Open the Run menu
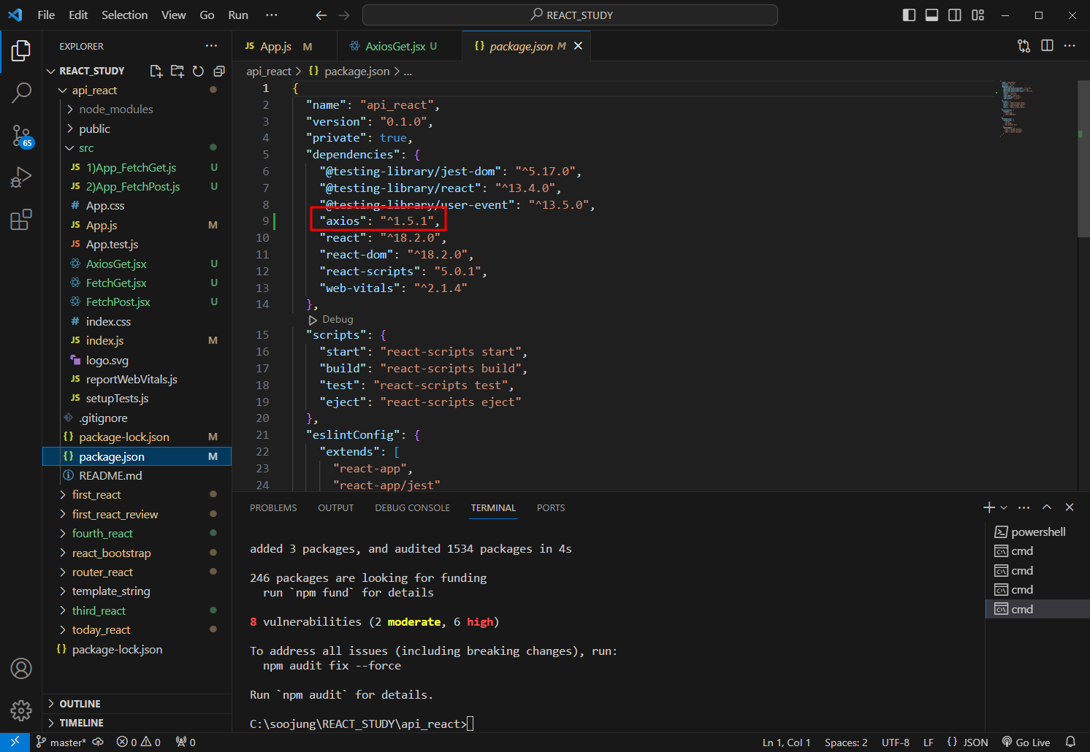This screenshot has height=752, width=1090. pyautogui.click(x=238, y=15)
